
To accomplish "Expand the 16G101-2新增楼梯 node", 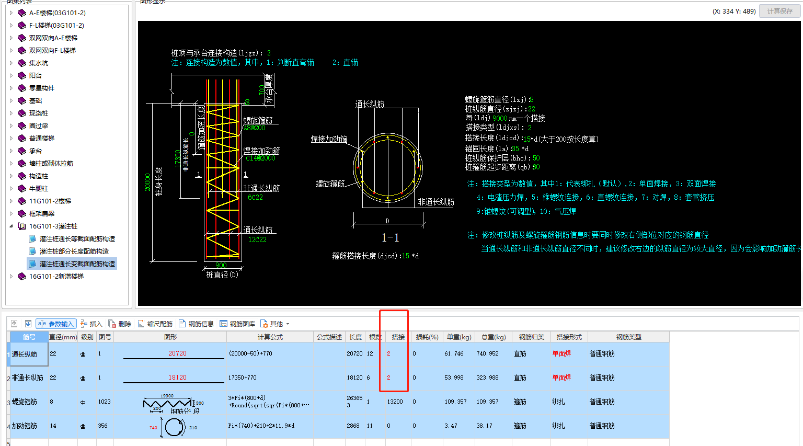I will [11, 276].
